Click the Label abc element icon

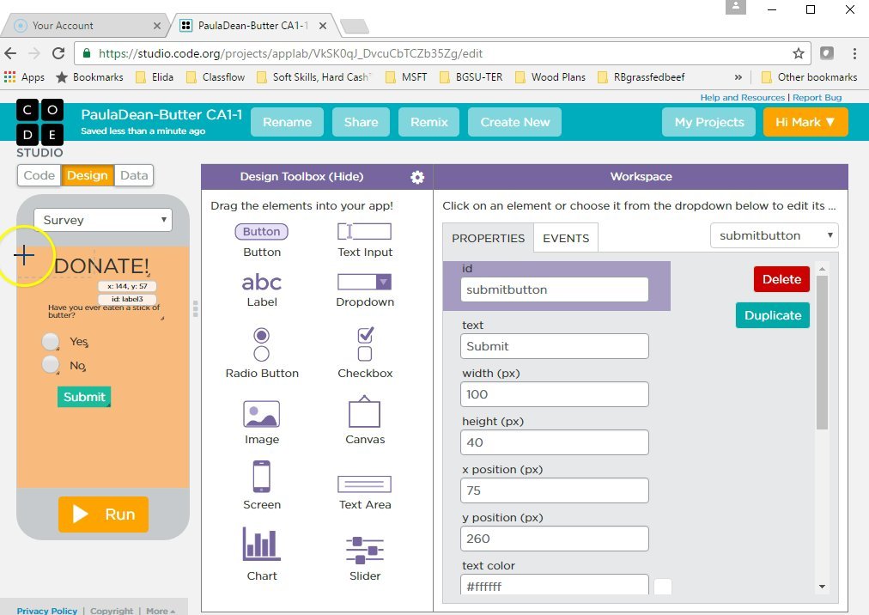[262, 282]
